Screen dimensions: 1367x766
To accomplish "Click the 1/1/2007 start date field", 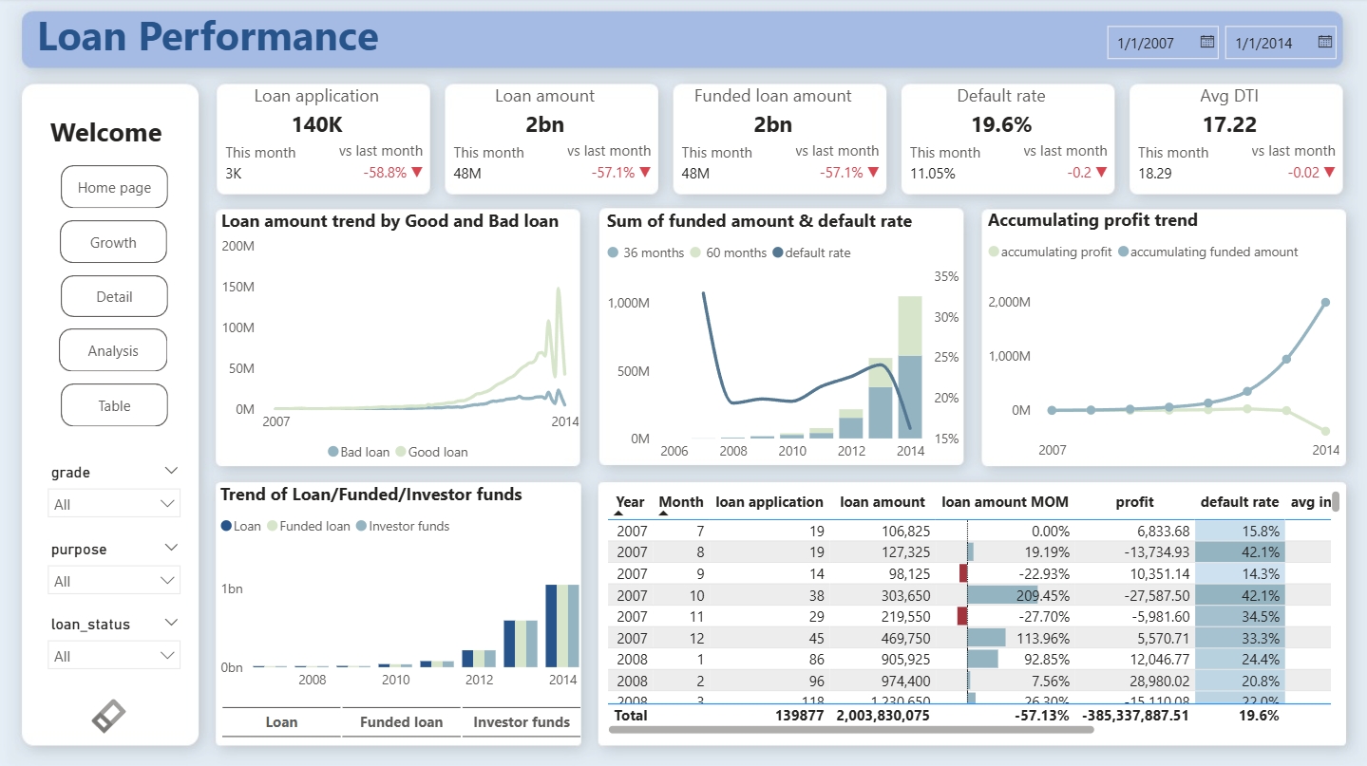I will [x=1149, y=43].
